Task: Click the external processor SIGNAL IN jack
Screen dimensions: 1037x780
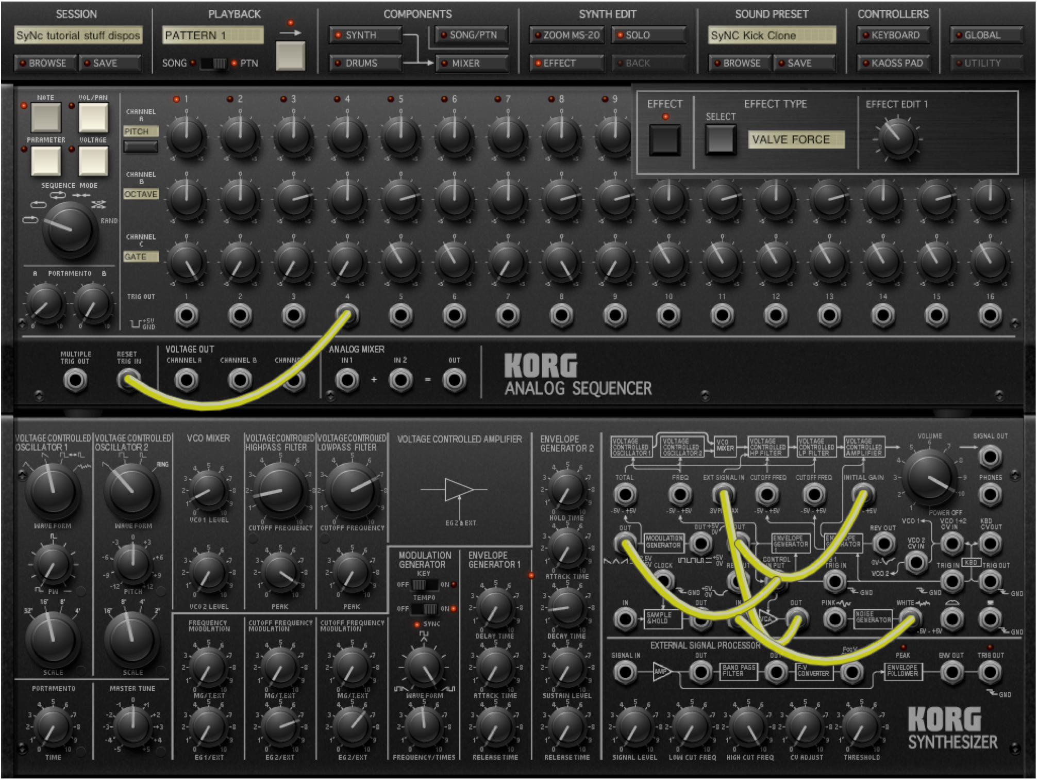Action: (x=625, y=672)
